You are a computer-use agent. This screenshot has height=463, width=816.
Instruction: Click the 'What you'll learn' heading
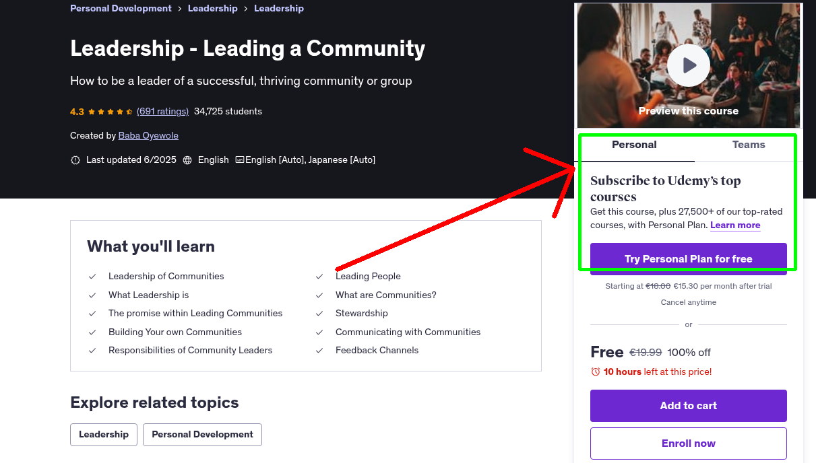pyautogui.click(x=151, y=246)
